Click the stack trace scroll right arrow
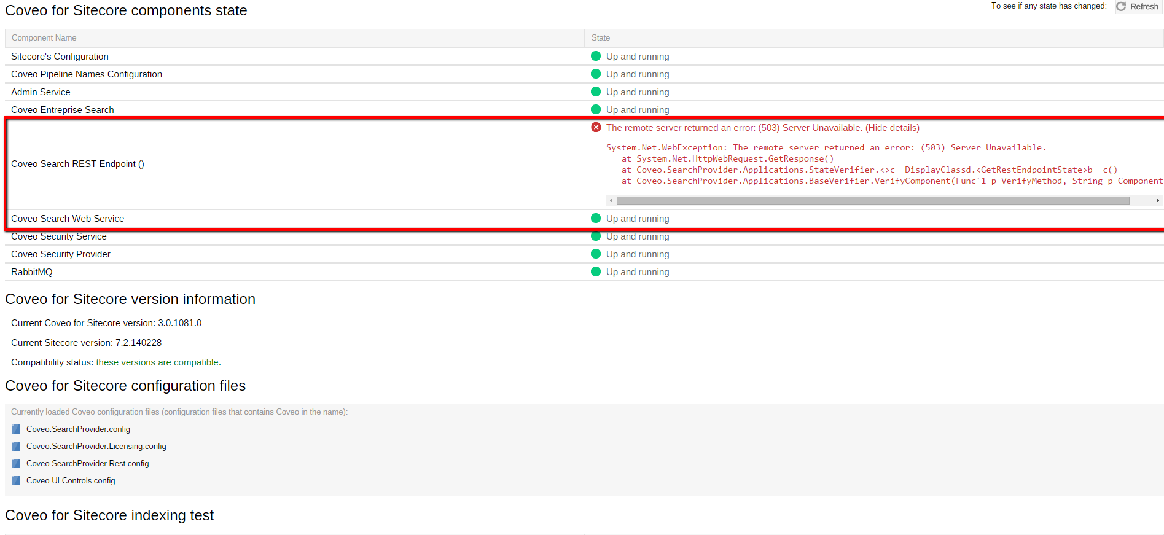Viewport: 1164px width, 535px height. coord(1157,201)
